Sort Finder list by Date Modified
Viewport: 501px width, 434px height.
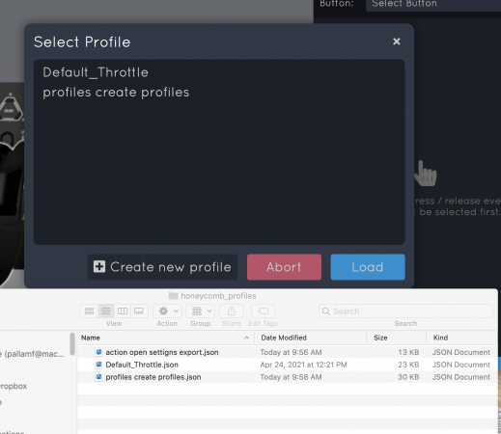pos(311,338)
